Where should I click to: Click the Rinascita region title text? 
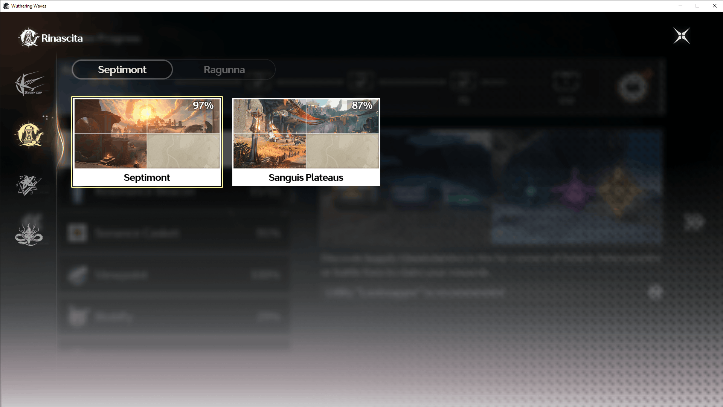click(62, 38)
